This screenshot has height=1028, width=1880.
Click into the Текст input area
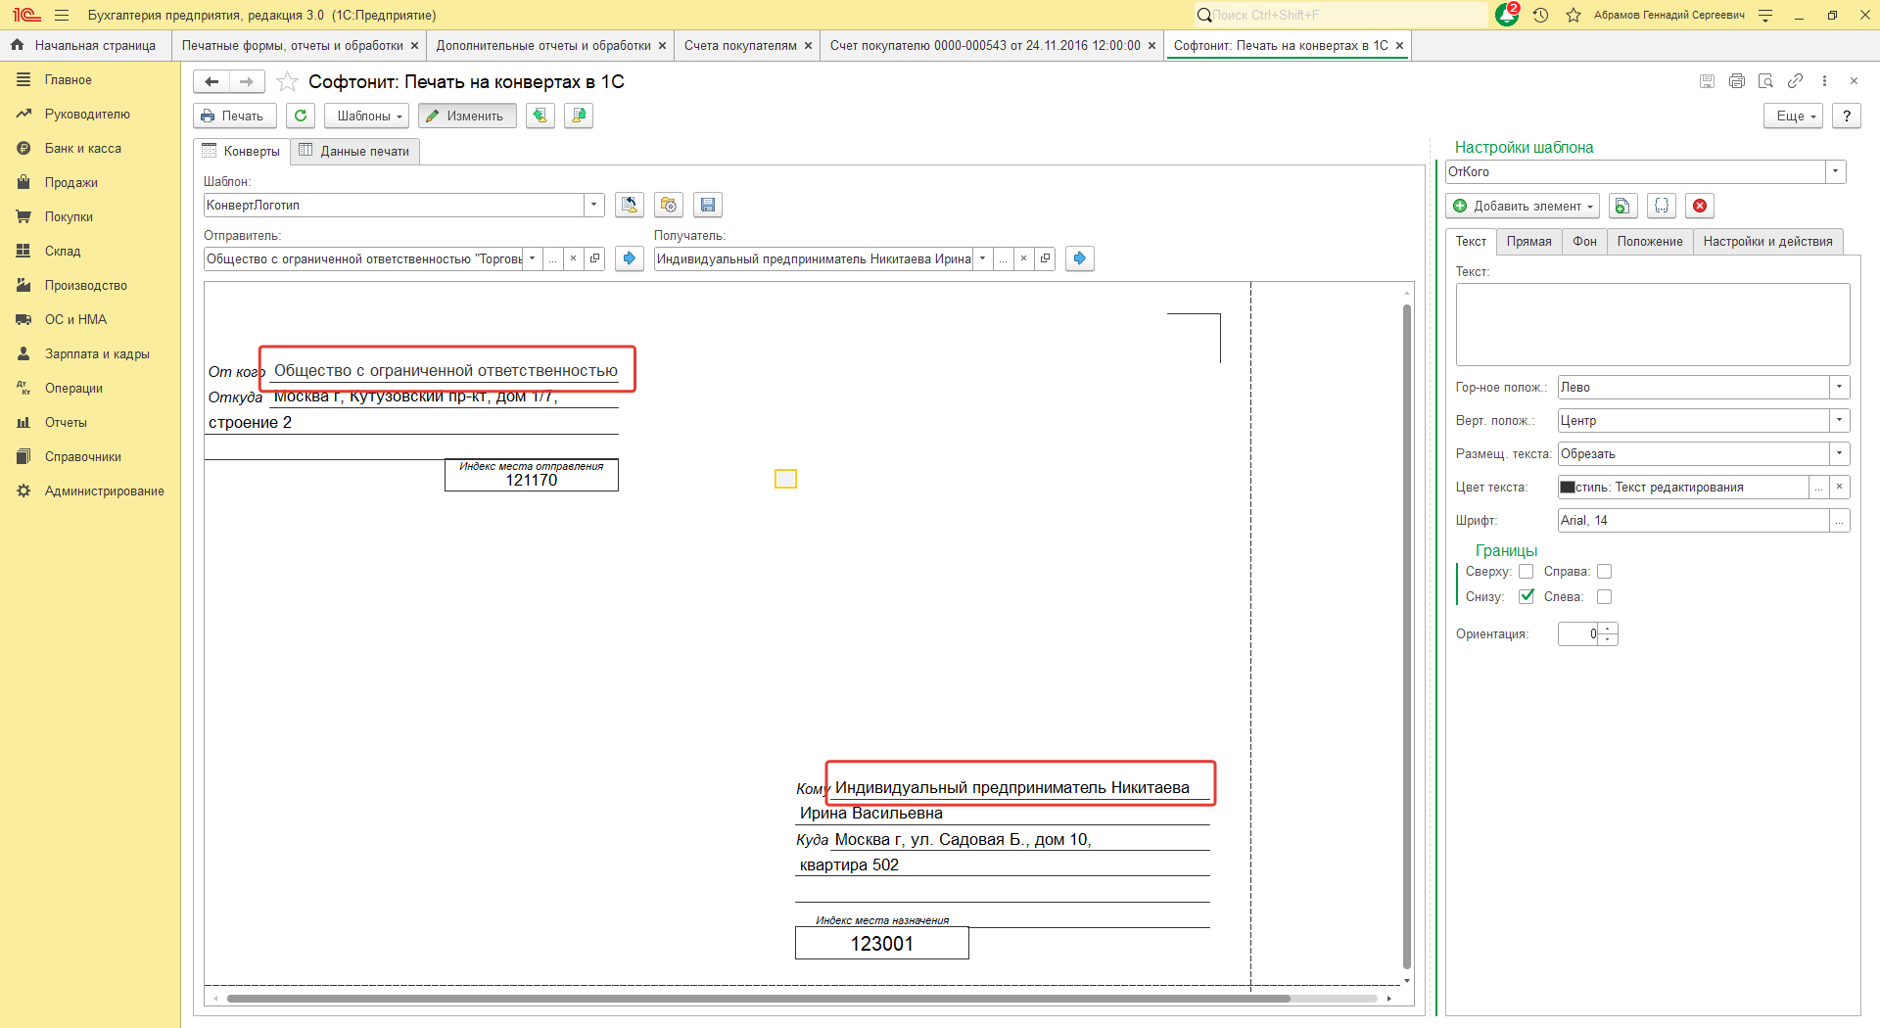1652,325
